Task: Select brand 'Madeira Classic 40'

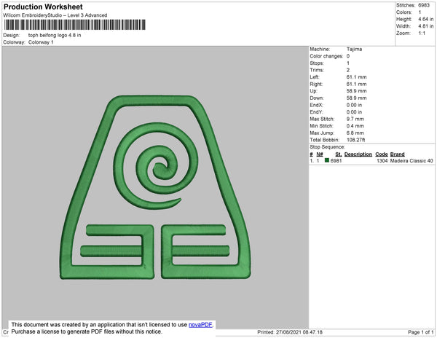Action: (412, 161)
